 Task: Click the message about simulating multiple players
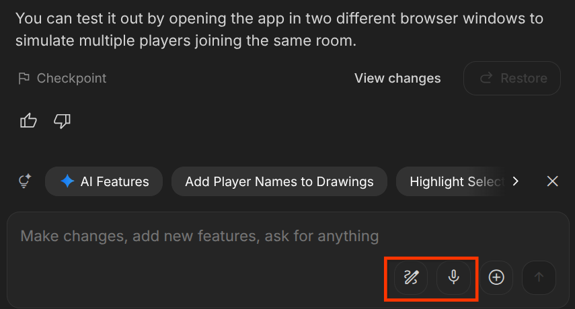click(x=279, y=30)
